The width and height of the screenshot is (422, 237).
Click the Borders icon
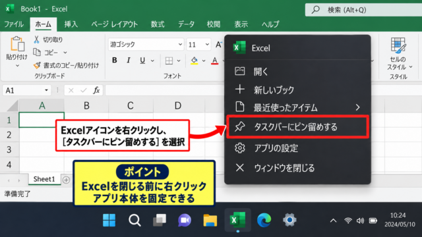[169, 61]
